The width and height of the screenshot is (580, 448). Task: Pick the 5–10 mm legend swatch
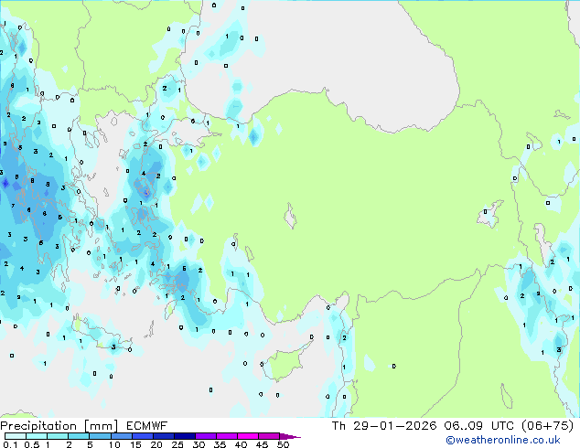(100, 436)
